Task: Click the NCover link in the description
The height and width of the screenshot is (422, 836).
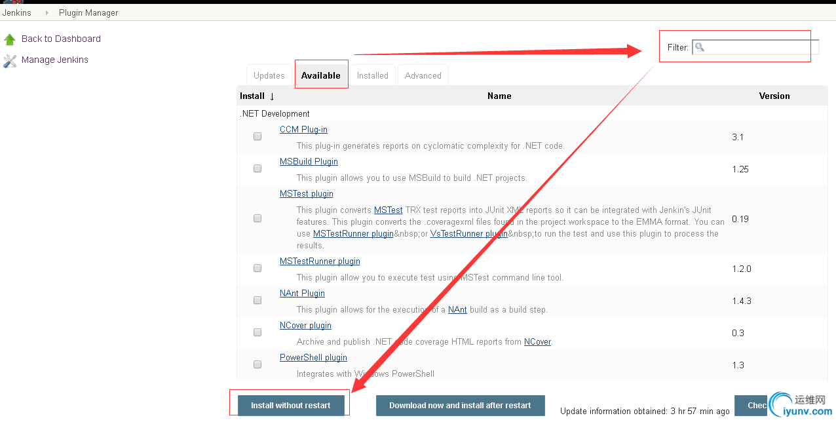Action: tap(538, 341)
